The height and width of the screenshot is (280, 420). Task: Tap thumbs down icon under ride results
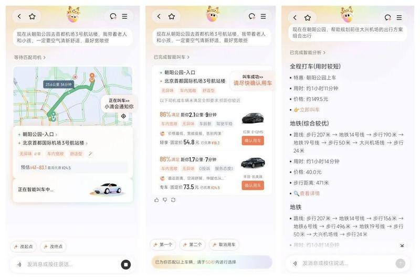(x=165, y=200)
